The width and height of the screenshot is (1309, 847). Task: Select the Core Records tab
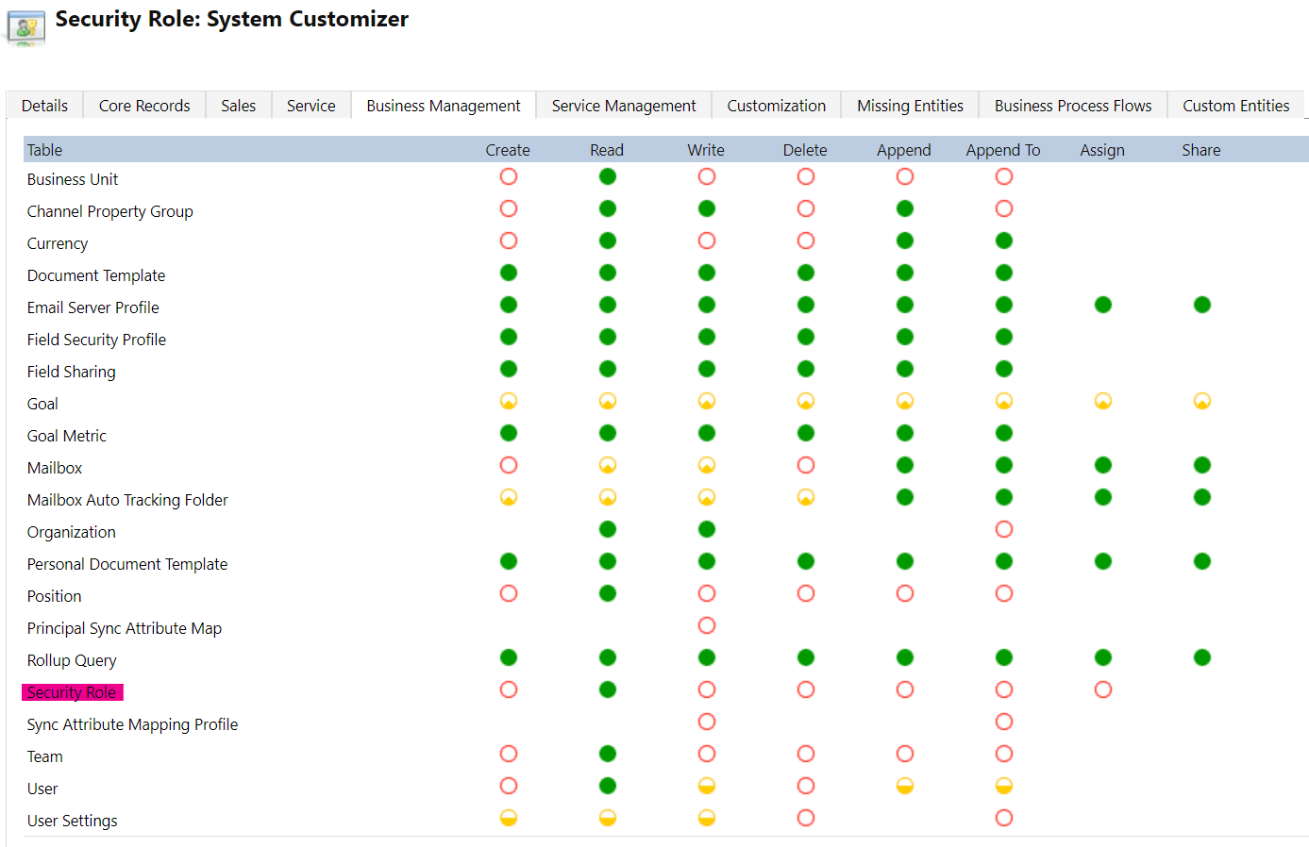[143, 105]
